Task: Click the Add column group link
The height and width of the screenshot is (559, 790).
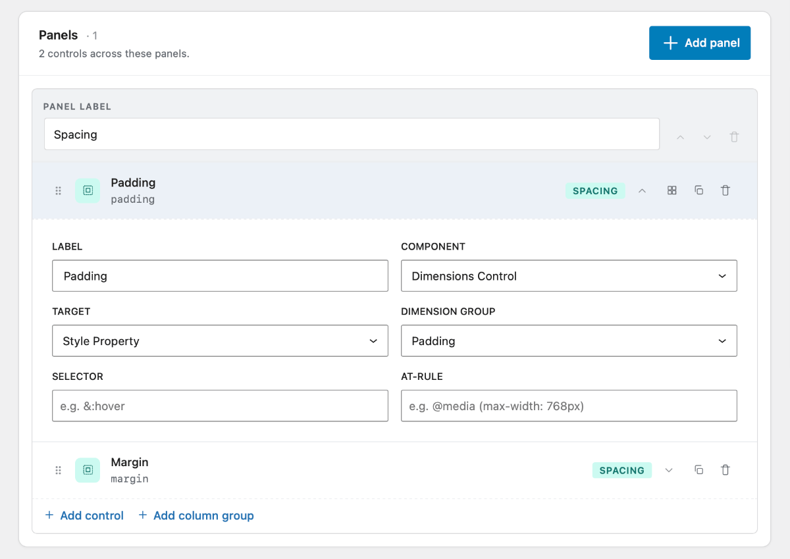Action: [x=196, y=516]
